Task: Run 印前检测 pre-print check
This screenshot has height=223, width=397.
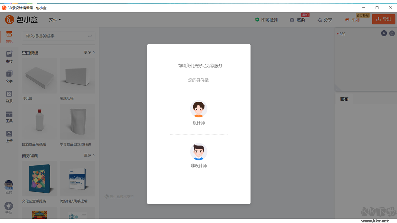Action: point(266,20)
